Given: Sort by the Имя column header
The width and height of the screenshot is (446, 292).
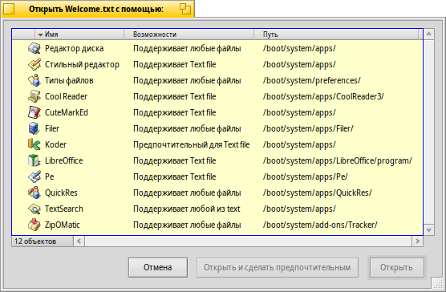Looking at the screenshot, I should point(79,34).
